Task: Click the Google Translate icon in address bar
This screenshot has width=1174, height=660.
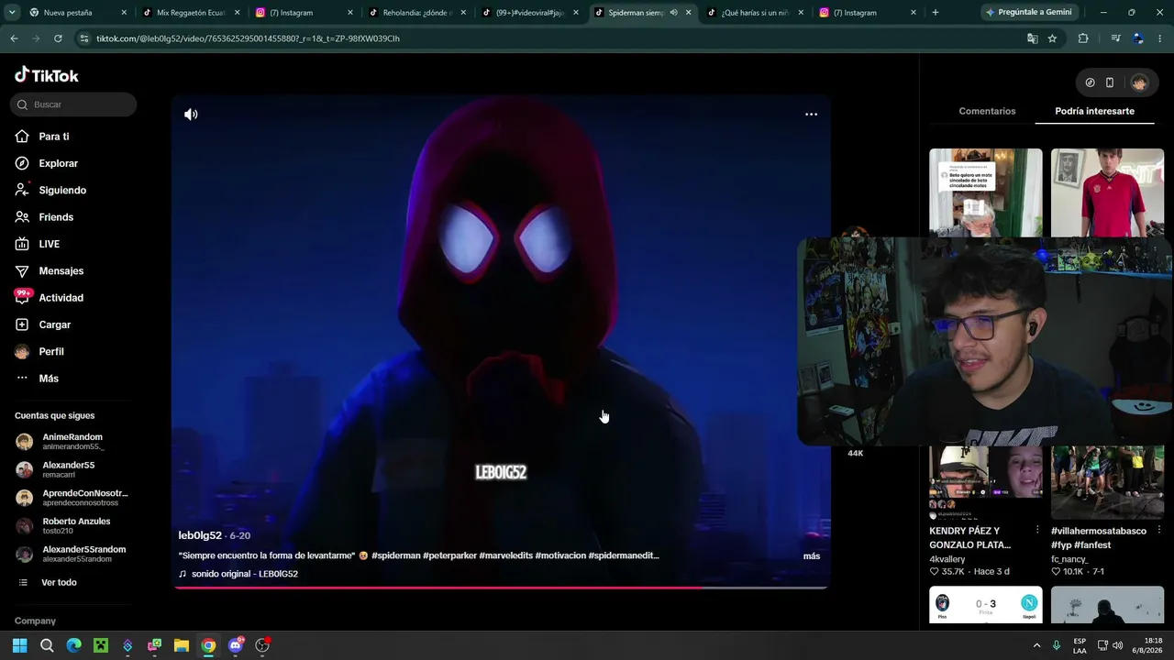Action: pos(1032,38)
